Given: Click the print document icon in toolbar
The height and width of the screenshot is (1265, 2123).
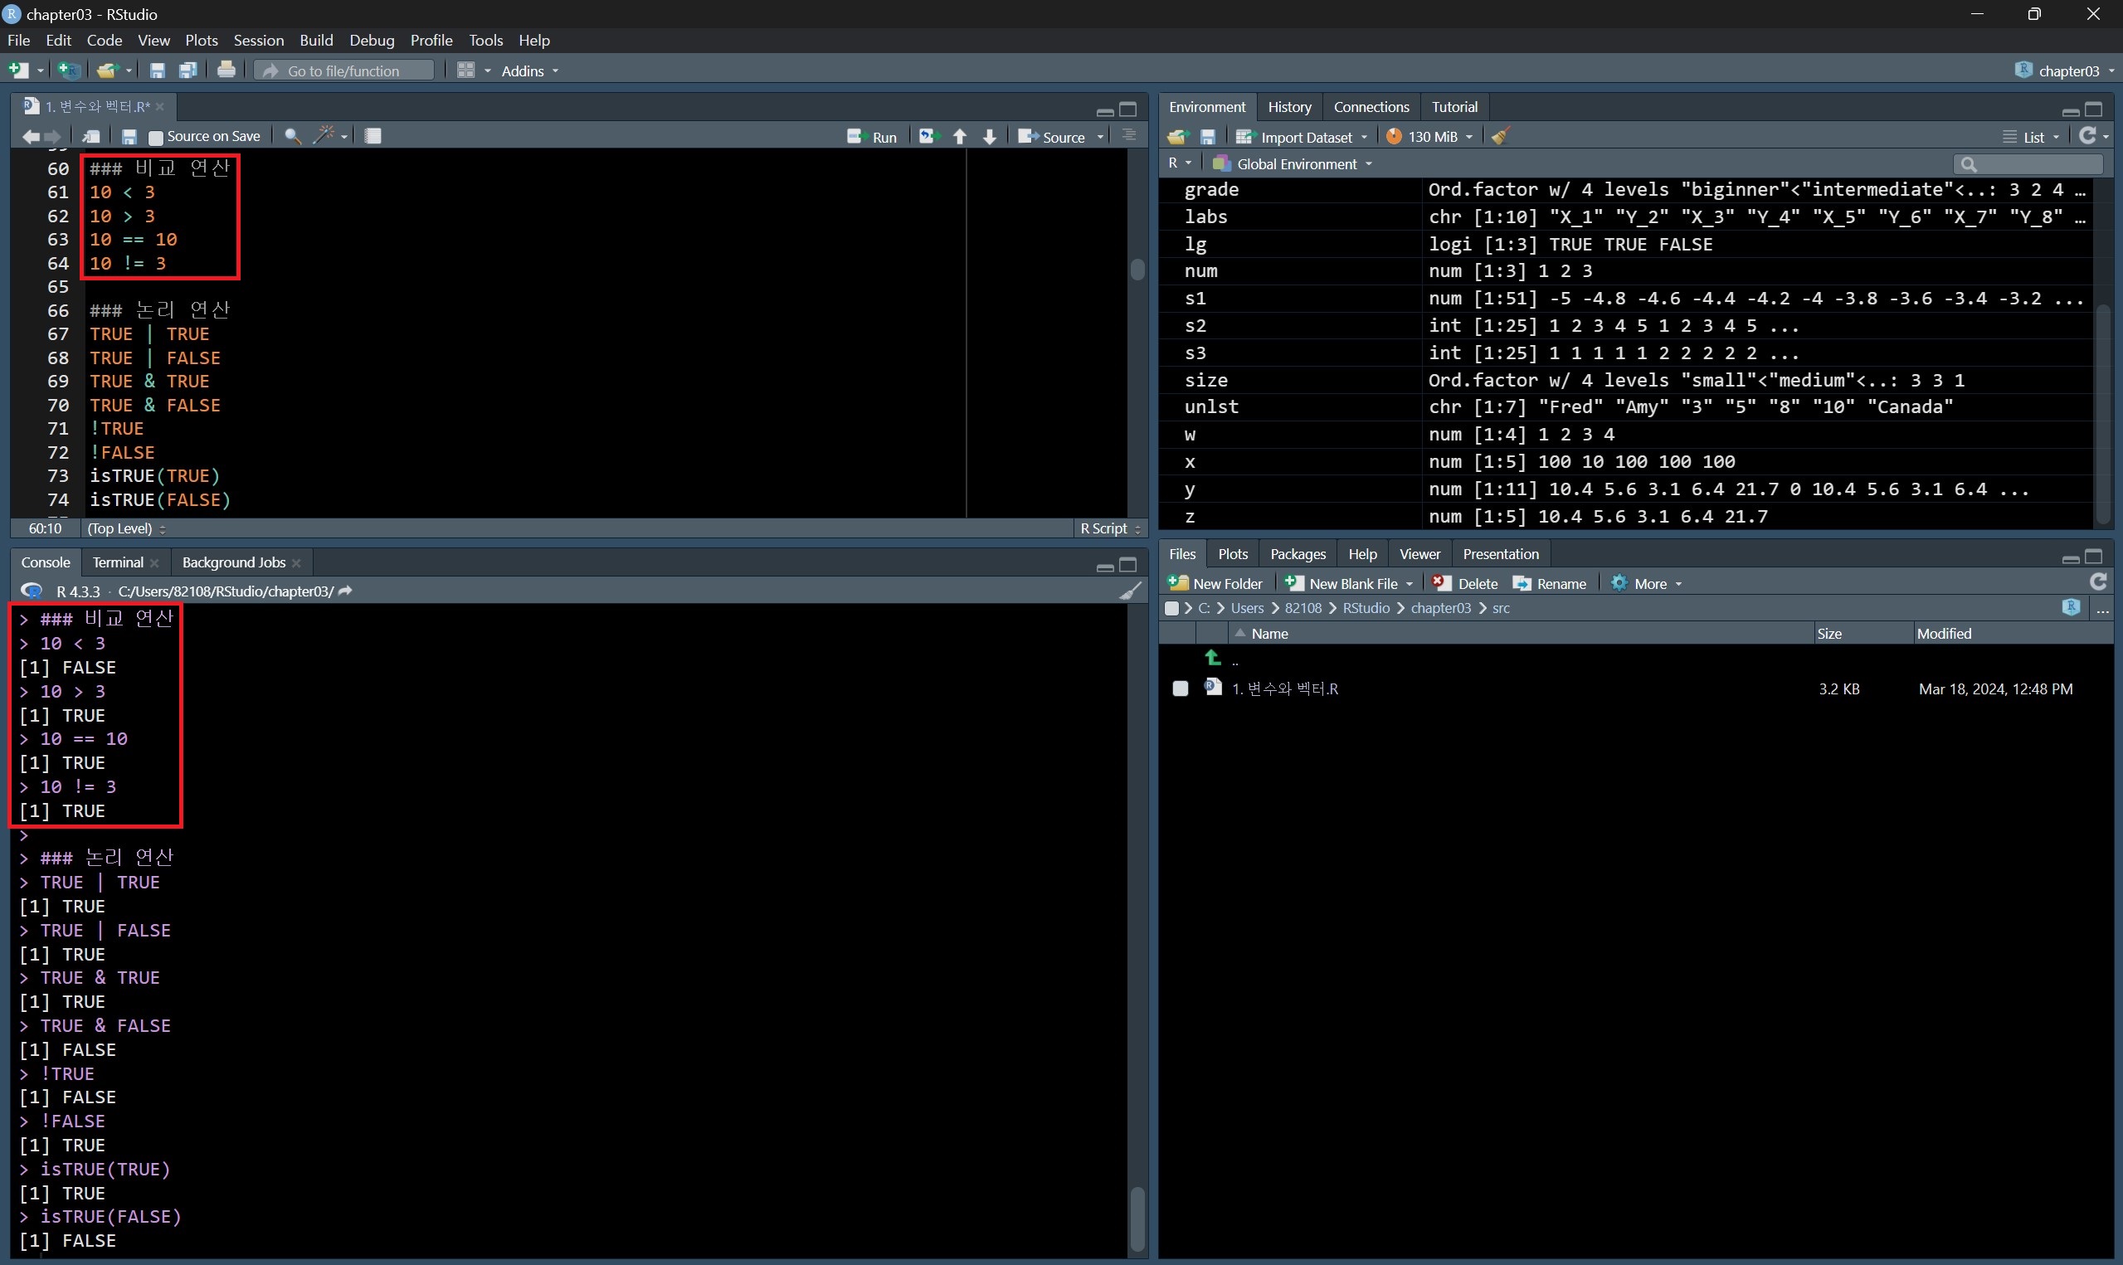Looking at the screenshot, I should tap(226, 70).
